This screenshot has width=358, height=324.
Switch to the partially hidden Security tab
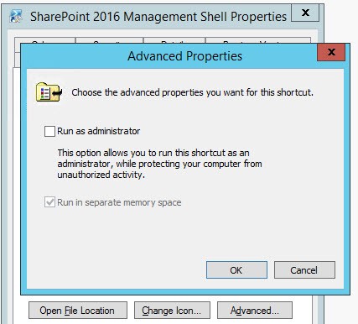coord(109,41)
